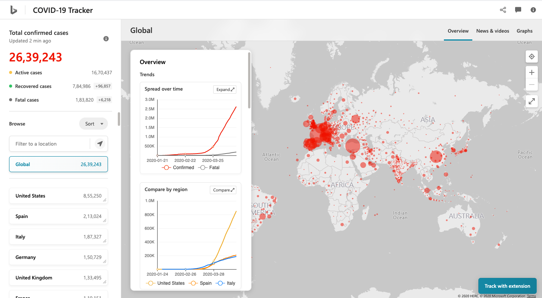This screenshot has height=298, width=542.
Task: Switch to the Graphs tab
Action: pos(525,31)
